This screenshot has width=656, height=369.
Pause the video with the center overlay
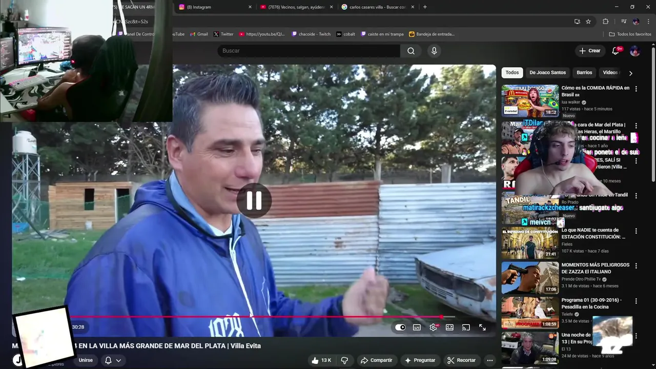click(x=254, y=200)
